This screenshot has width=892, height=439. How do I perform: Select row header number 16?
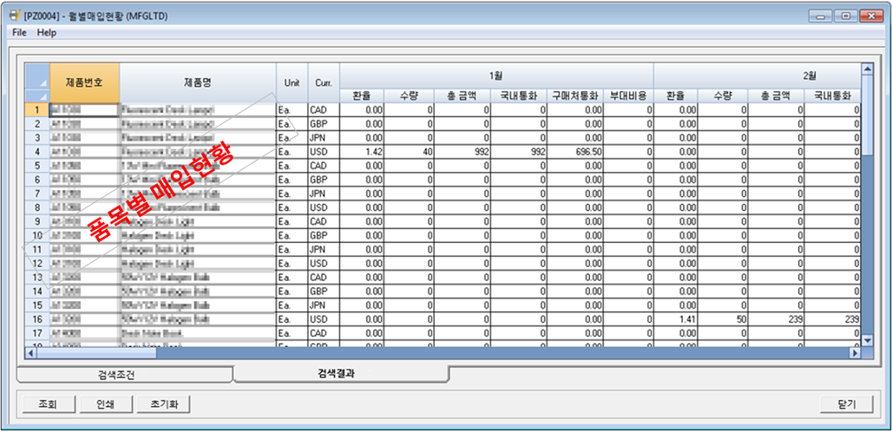(x=37, y=319)
